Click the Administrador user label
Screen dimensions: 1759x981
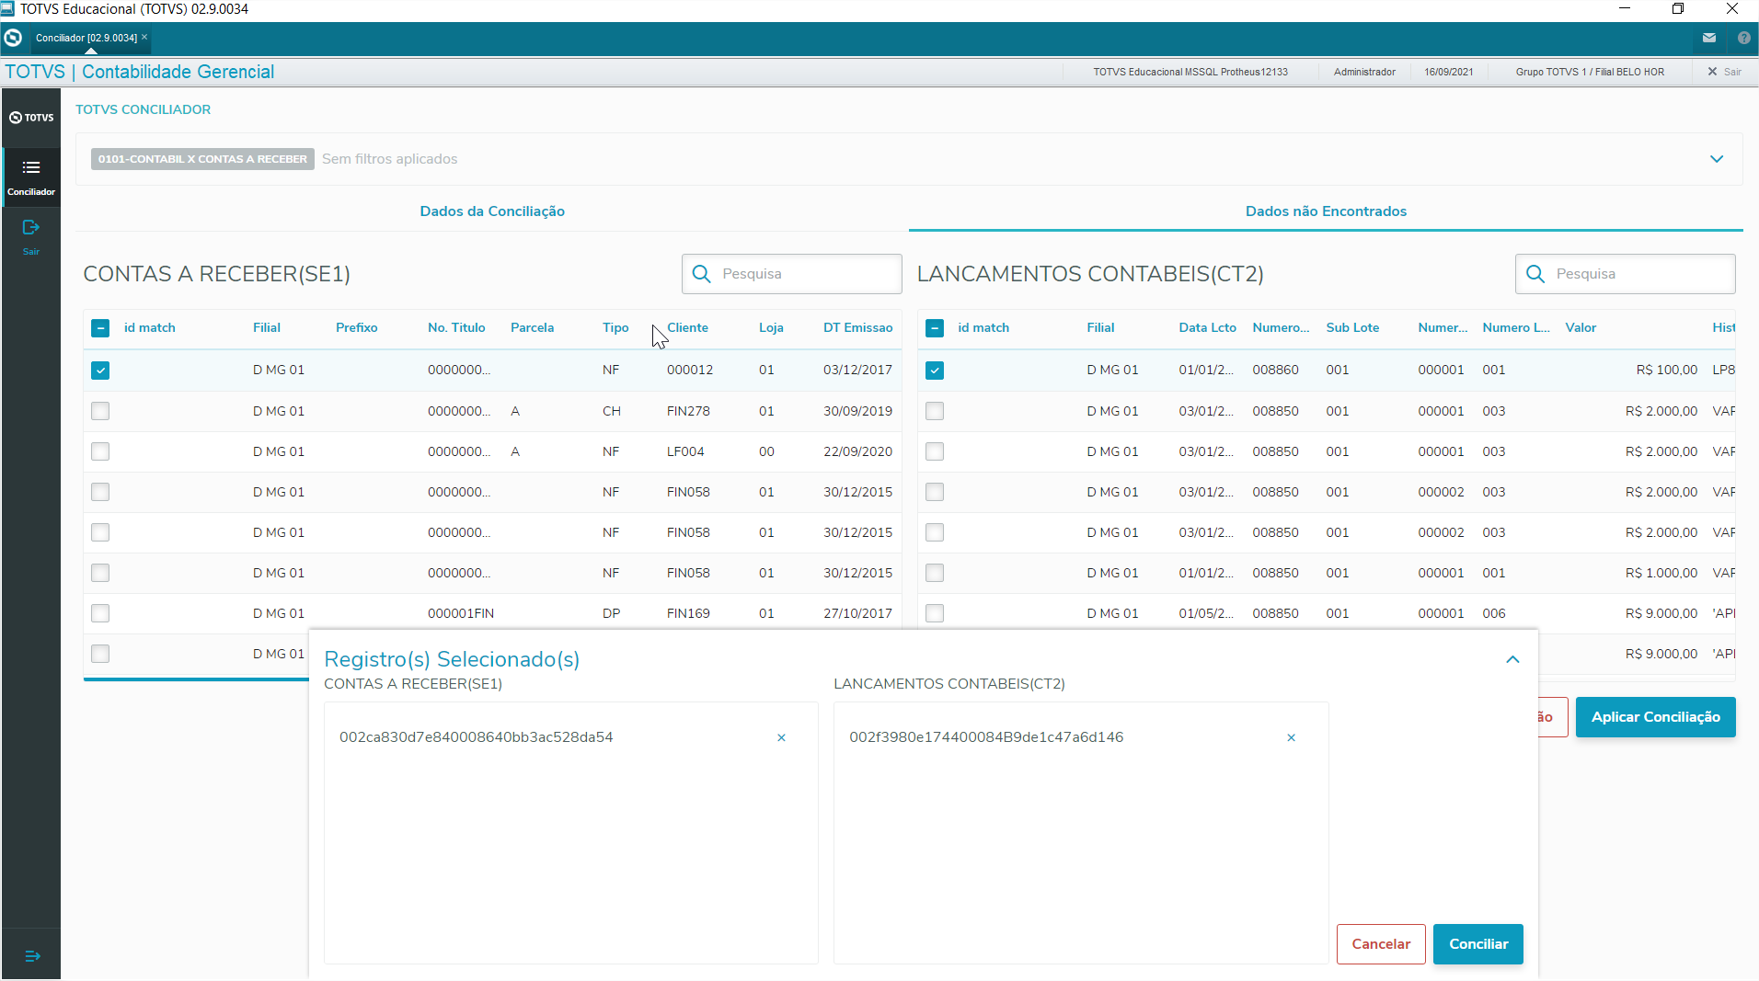[1364, 72]
